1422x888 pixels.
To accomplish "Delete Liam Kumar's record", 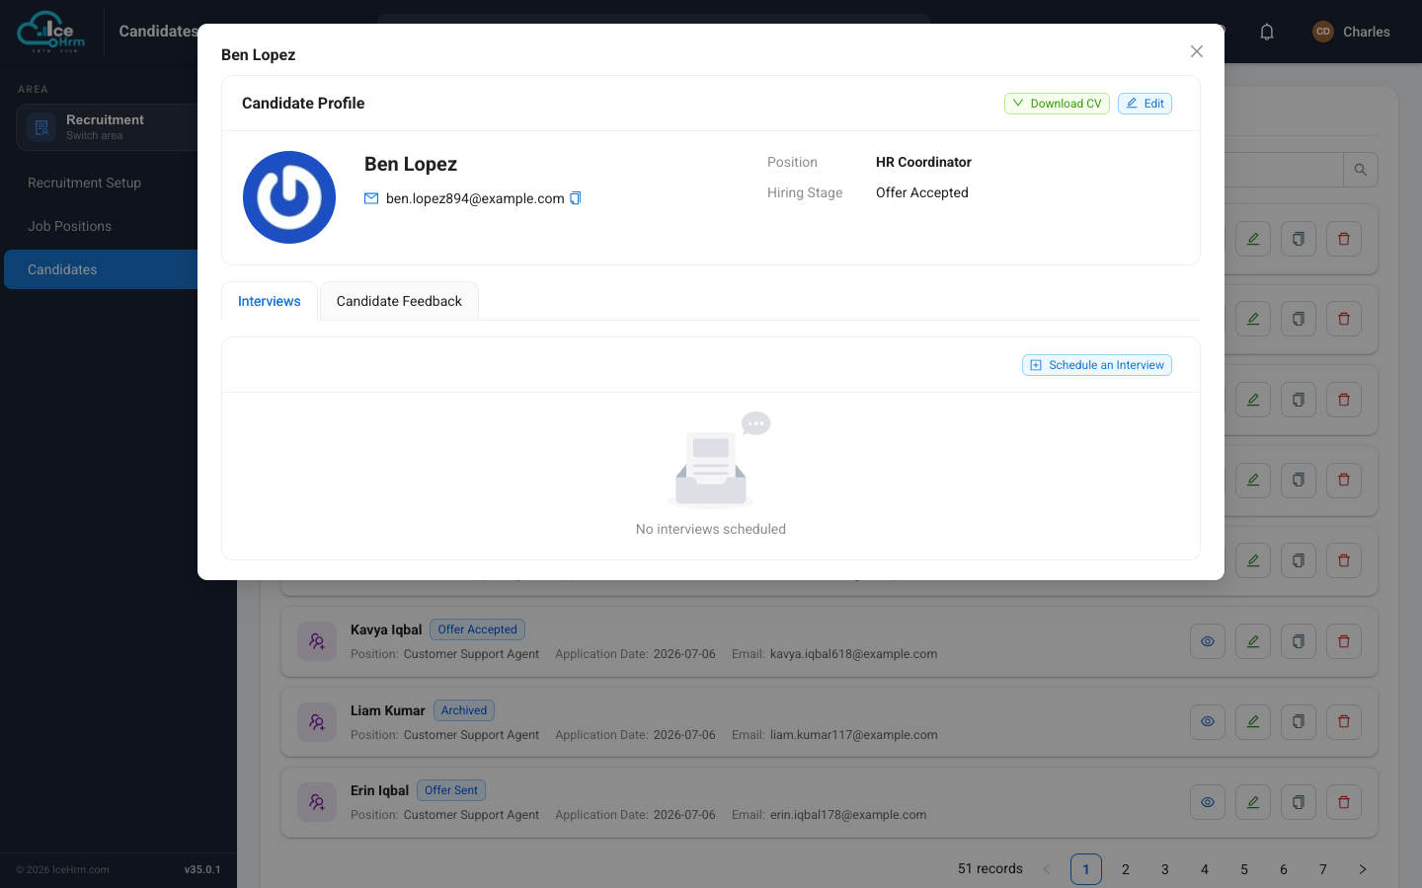I will pos(1344,721).
